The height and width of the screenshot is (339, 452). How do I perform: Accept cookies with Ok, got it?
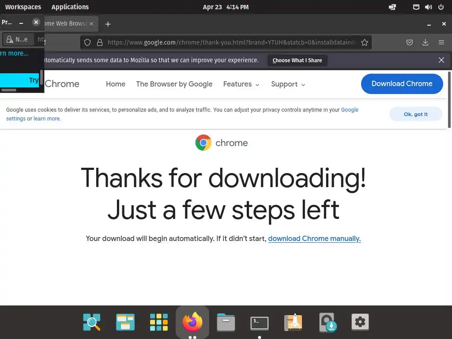point(416,114)
